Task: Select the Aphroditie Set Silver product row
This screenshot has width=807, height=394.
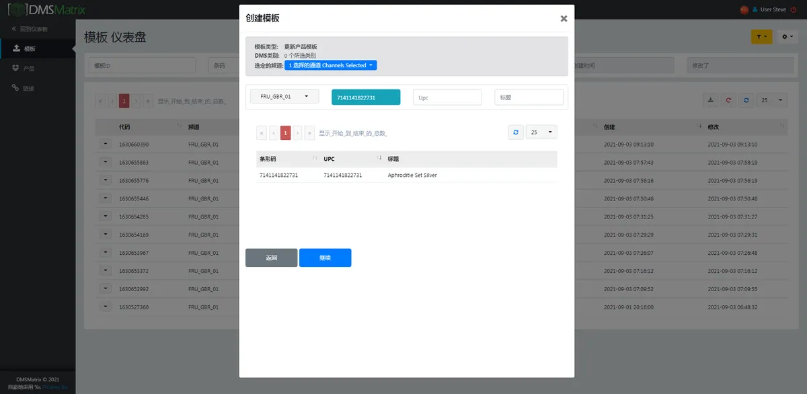Action: [x=406, y=175]
